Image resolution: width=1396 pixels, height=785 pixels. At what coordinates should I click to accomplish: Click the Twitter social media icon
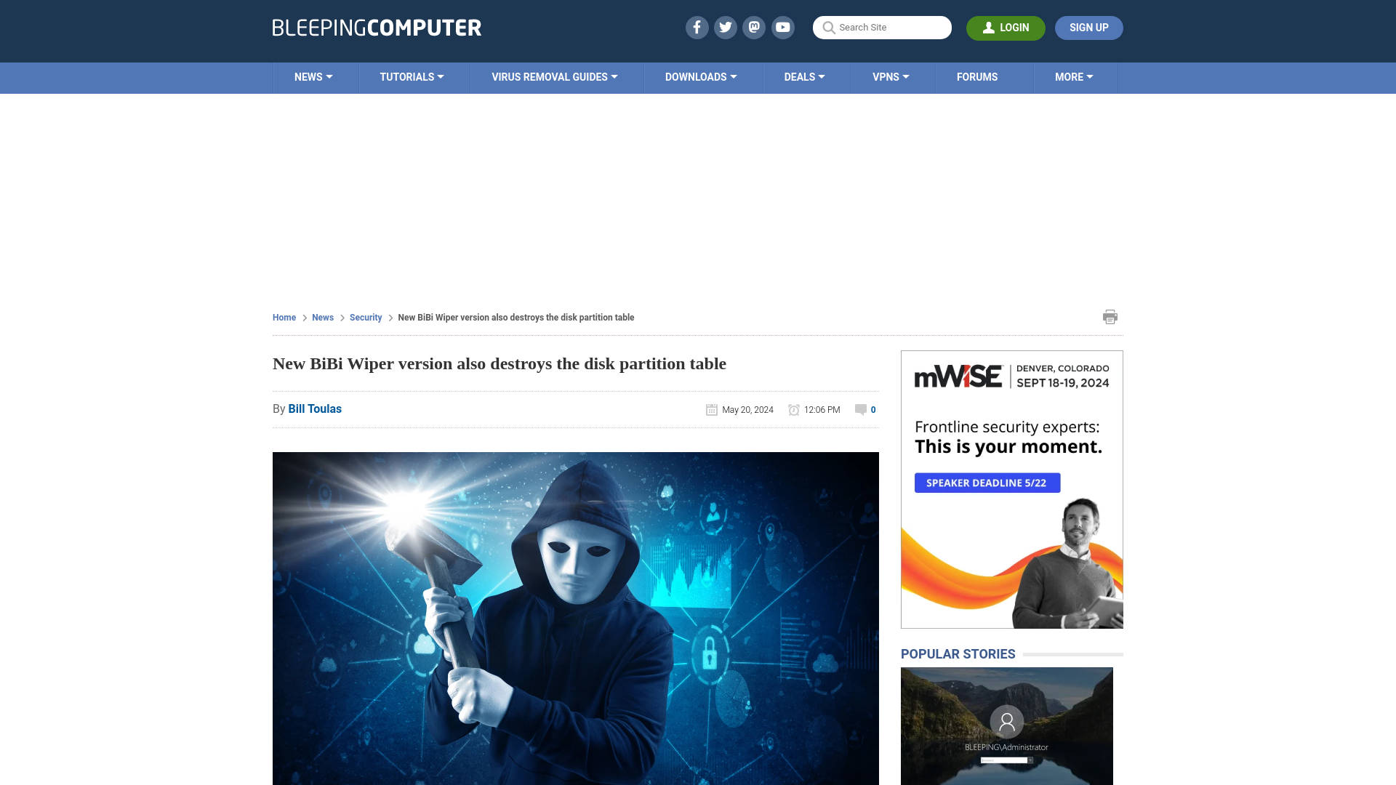click(725, 27)
